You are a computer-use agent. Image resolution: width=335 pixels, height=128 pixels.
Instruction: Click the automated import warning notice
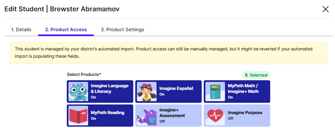[x=168, y=53]
